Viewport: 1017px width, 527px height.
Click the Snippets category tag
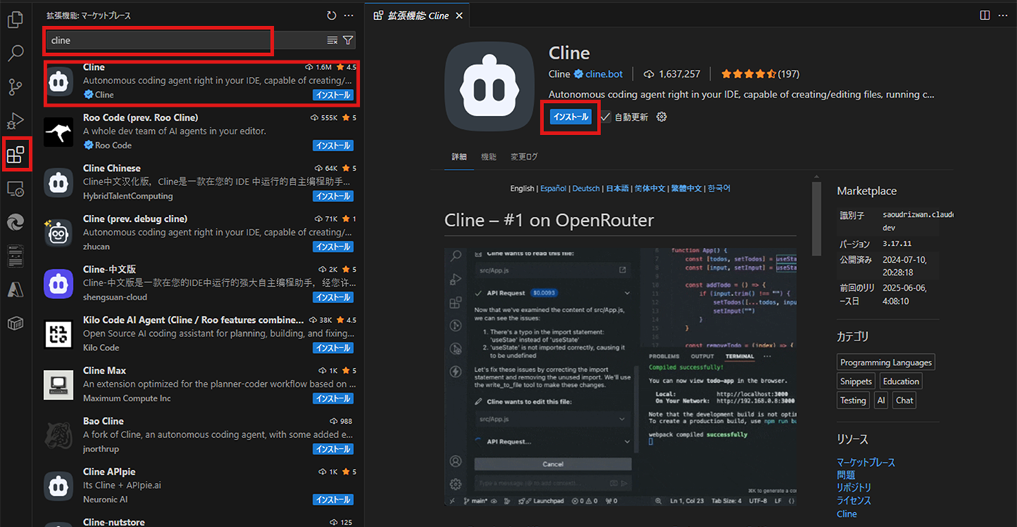(856, 381)
